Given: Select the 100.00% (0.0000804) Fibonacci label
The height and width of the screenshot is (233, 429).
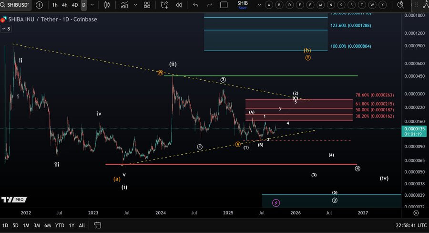Looking at the screenshot, I should point(351,46).
